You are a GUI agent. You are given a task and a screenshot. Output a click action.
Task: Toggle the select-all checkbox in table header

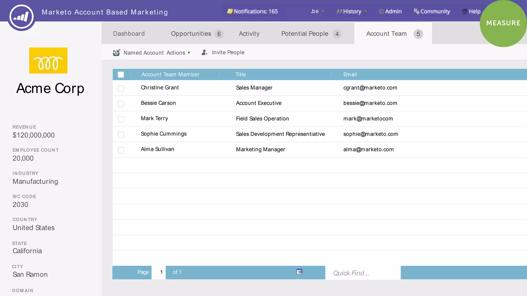pos(121,75)
